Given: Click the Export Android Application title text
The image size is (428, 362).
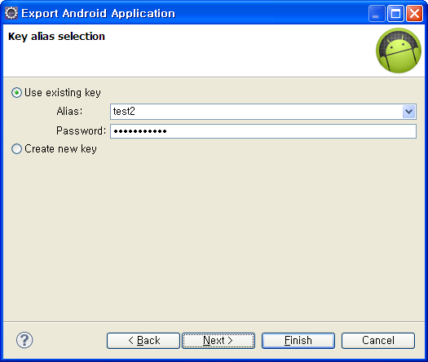Looking at the screenshot, I should click(x=99, y=14).
